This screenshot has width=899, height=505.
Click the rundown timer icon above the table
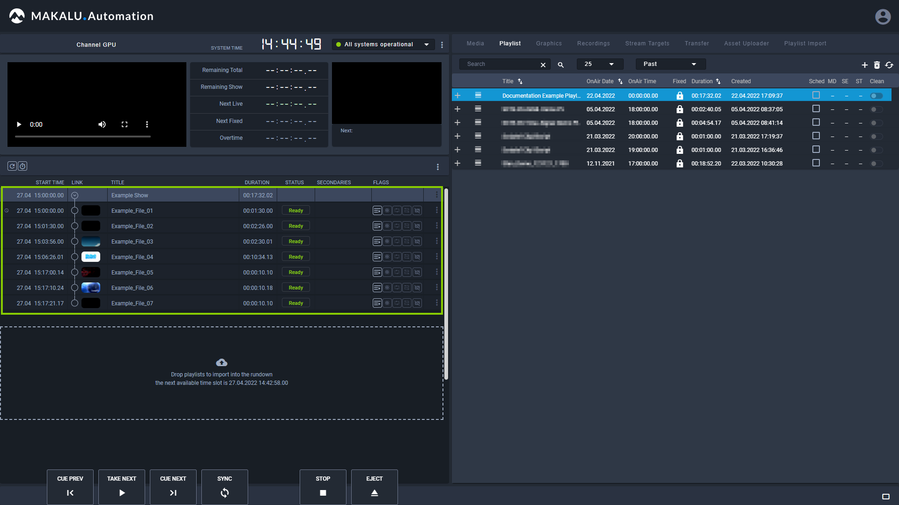tap(22, 166)
